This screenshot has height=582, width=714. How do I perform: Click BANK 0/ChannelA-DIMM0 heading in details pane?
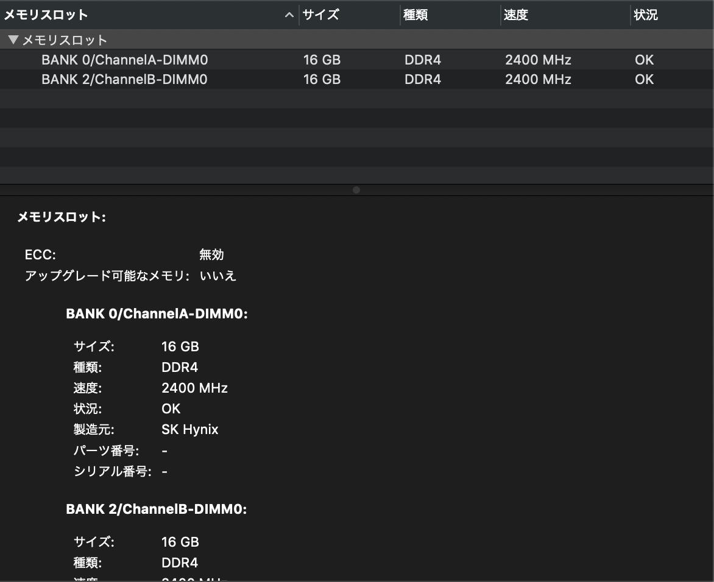pos(157,314)
